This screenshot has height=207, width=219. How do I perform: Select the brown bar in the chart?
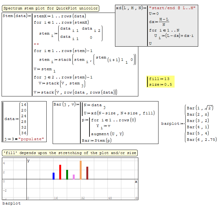(87, 173)
